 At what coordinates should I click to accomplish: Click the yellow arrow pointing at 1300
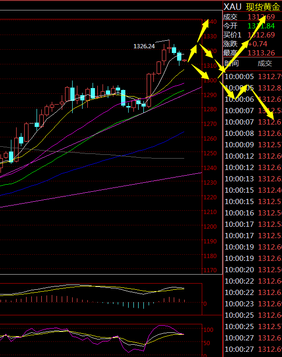(x=200, y=71)
